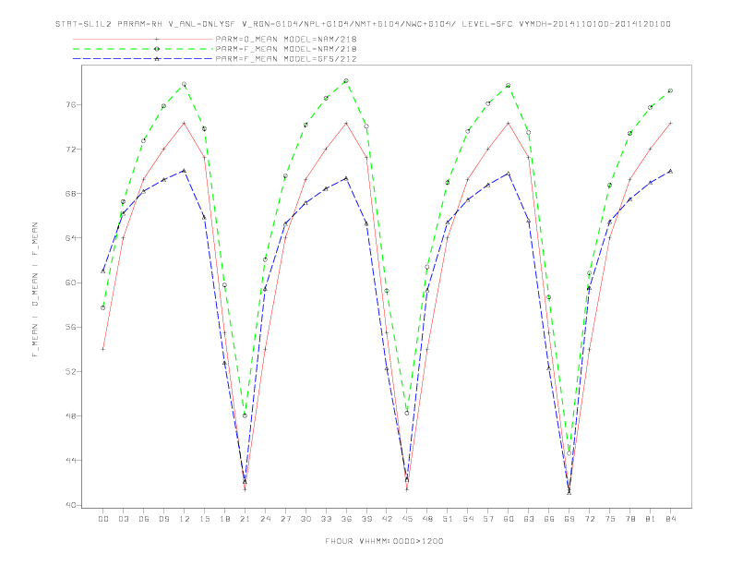Click blue triangle data point at hour 00

coord(103,270)
